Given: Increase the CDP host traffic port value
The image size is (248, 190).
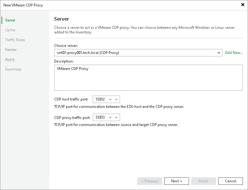Looking at the screenshot, I should pos(116,99).
